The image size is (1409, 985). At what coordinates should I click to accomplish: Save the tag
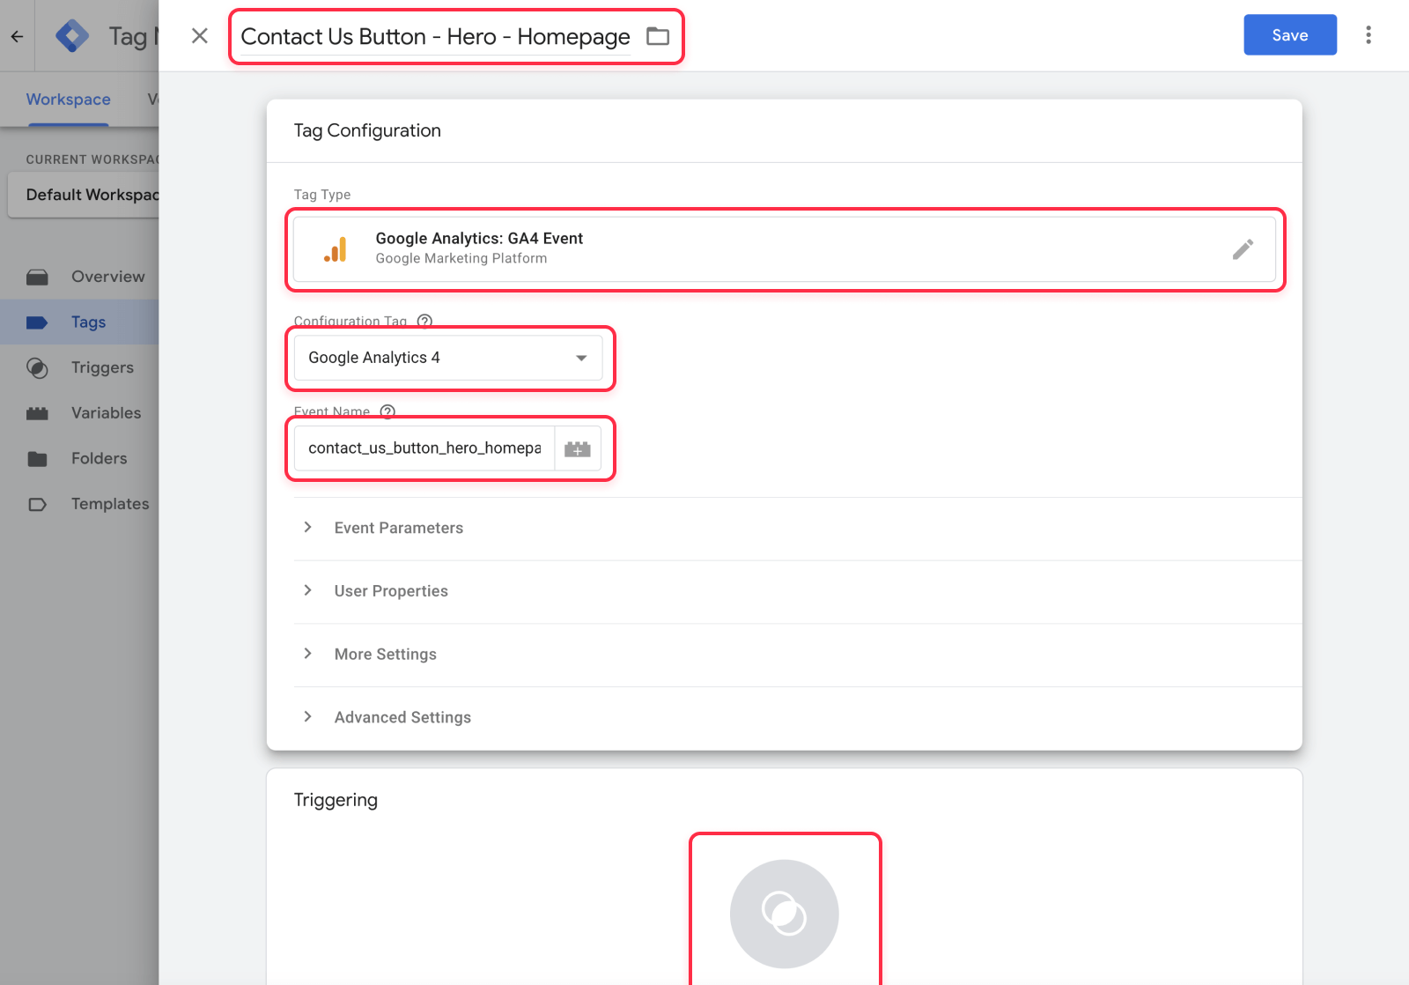tap(1290, 35)
